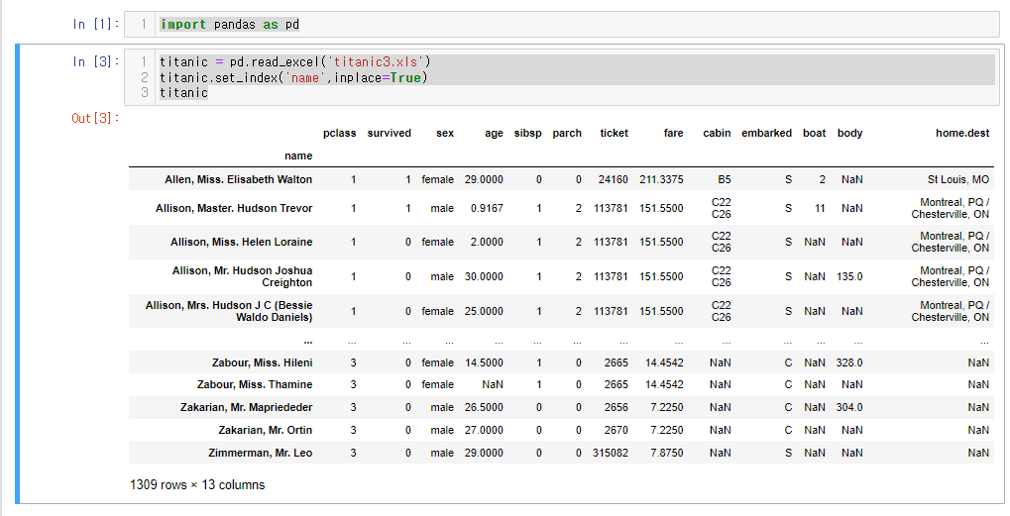Screen dimensions: 1010x516
Task: Click home.dest value St Louis, MO
Action: [x=957, y=179]
